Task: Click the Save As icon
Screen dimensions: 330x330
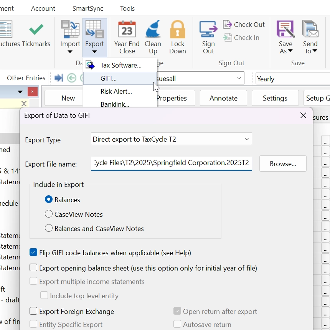Action: point(285,29)
